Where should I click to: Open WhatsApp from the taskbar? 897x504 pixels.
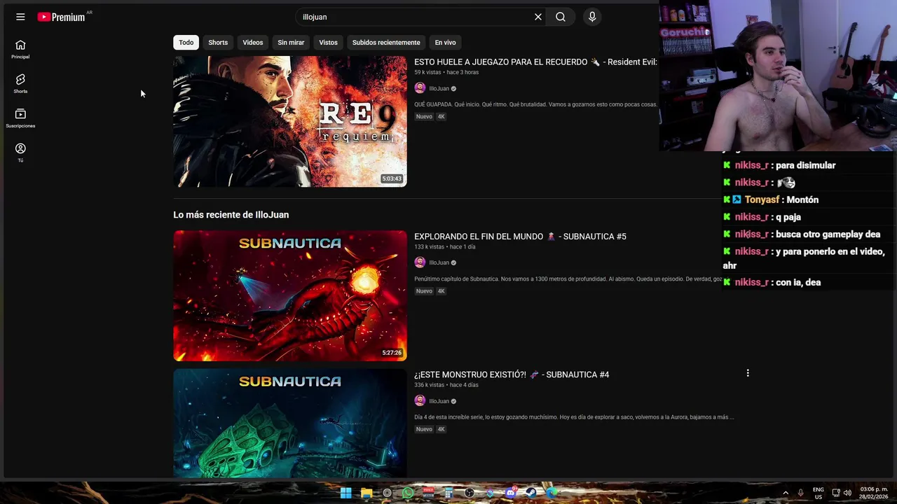coord(408,493)
